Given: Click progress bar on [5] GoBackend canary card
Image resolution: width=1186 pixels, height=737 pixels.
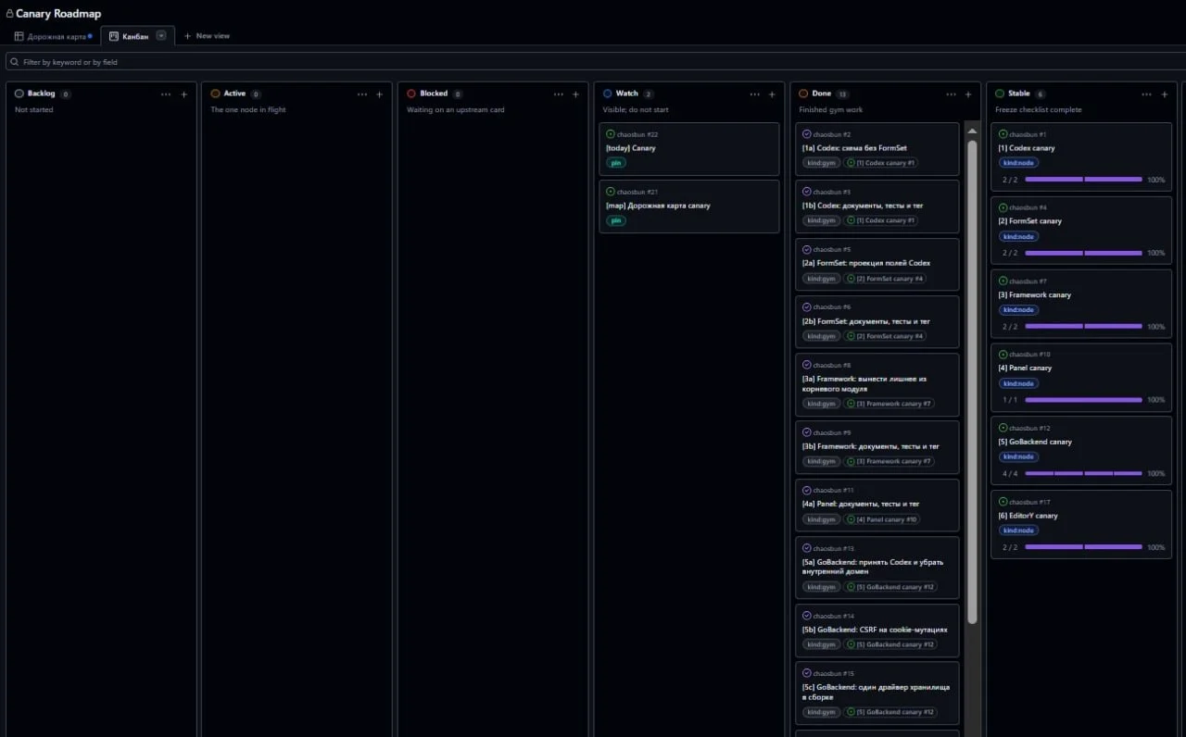Looking at the screenshot, I should 1084,474.
